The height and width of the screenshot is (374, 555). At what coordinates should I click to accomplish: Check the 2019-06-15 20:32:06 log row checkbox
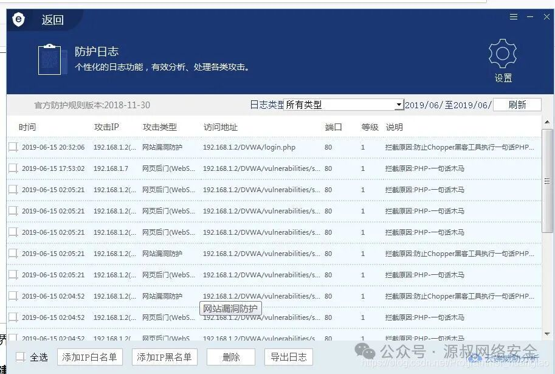coord(13,147)
